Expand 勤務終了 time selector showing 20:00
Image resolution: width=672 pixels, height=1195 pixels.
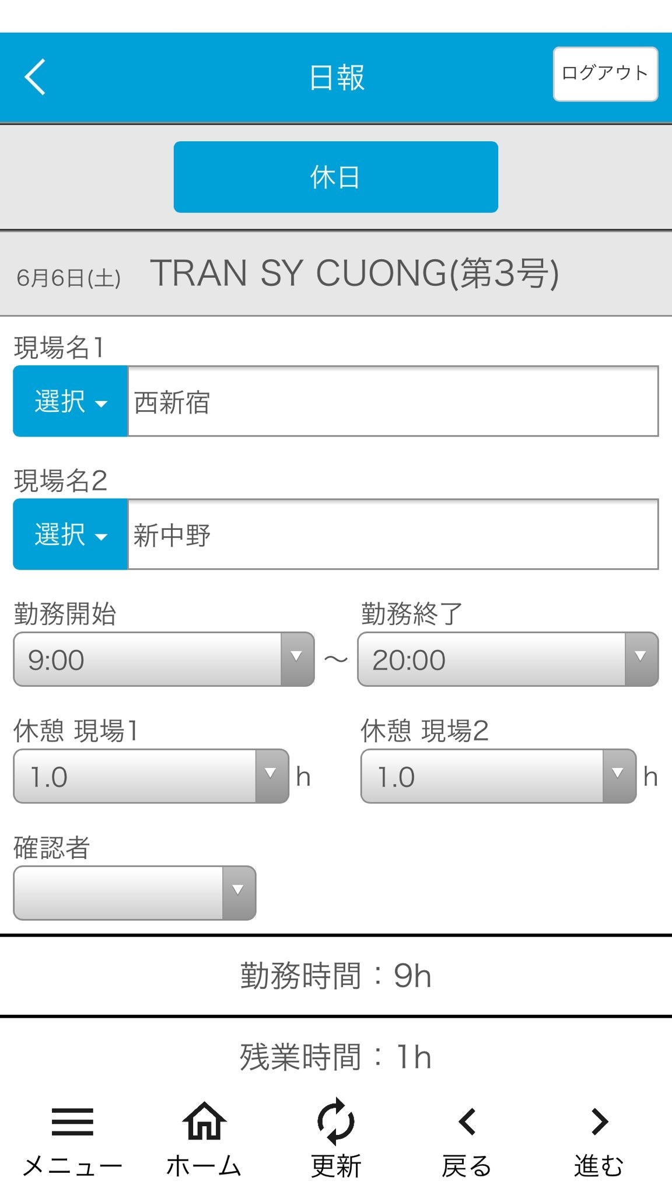click(508, 659)
